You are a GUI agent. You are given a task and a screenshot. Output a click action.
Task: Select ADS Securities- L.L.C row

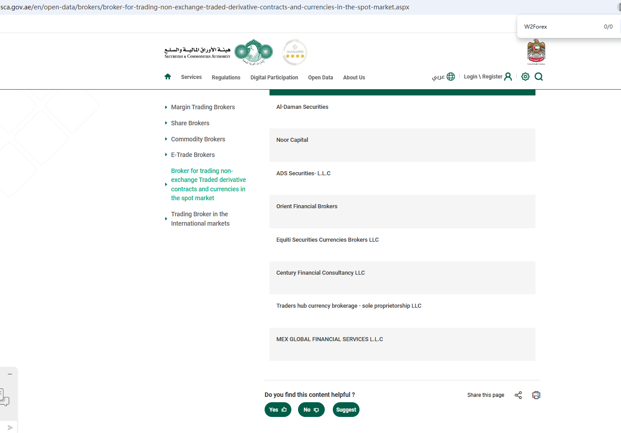point(402,178)
